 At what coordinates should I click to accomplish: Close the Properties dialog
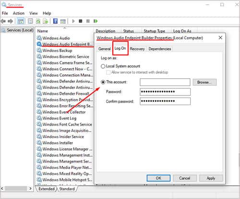point(220,38)
